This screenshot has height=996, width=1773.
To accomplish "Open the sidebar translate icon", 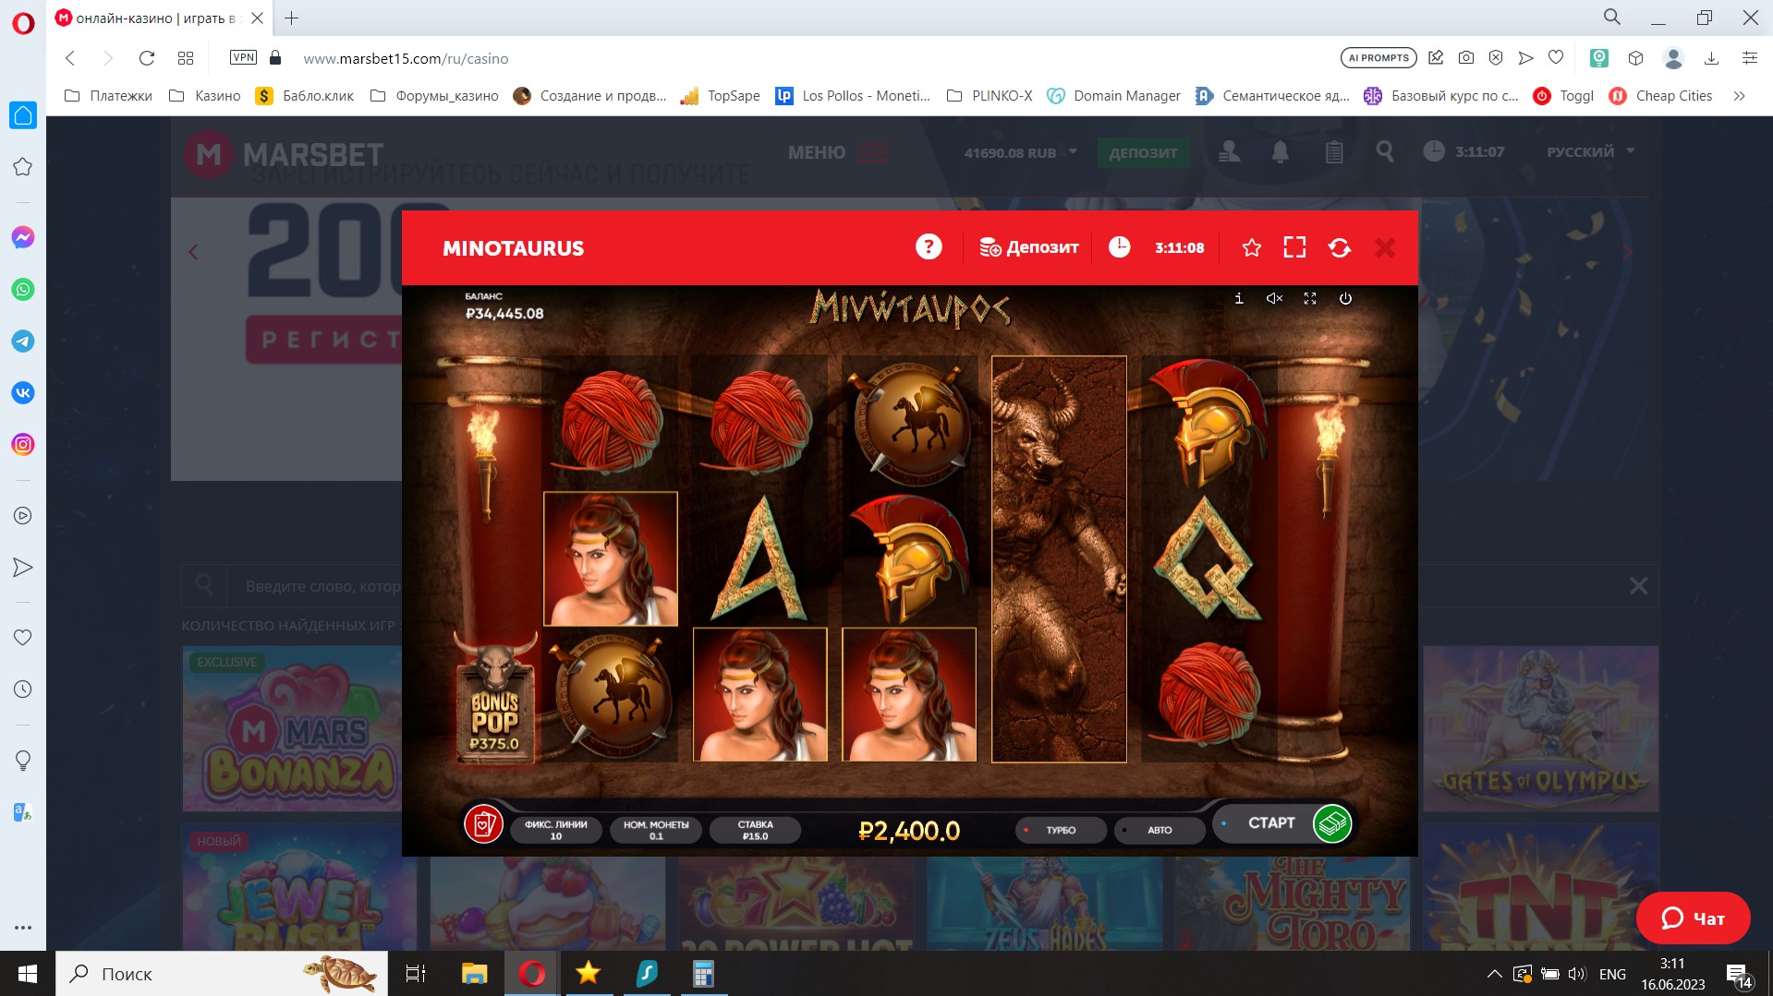I will 23,812.
